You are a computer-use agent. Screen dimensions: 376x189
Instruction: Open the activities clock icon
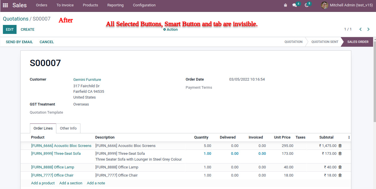(x=307, y=5)
